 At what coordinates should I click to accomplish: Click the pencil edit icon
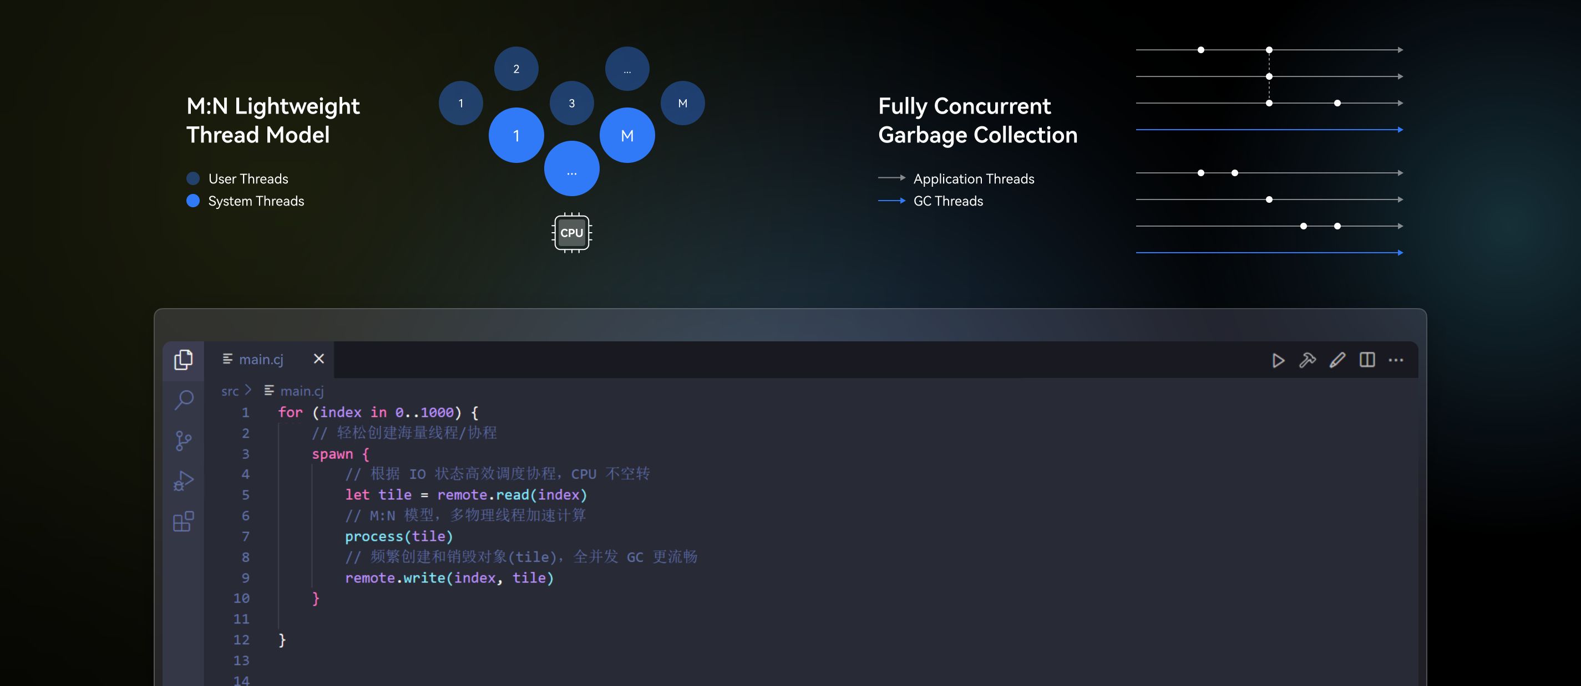coord(1337,360)
